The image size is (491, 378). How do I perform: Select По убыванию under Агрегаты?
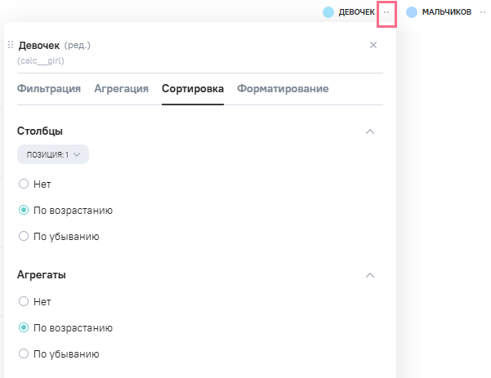24,354
